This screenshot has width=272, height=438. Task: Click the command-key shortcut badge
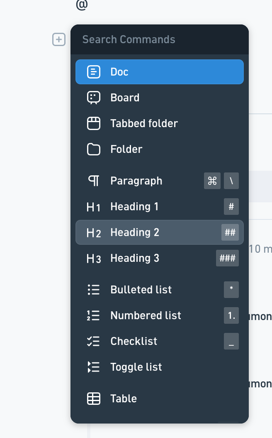(x=212, y=181)
